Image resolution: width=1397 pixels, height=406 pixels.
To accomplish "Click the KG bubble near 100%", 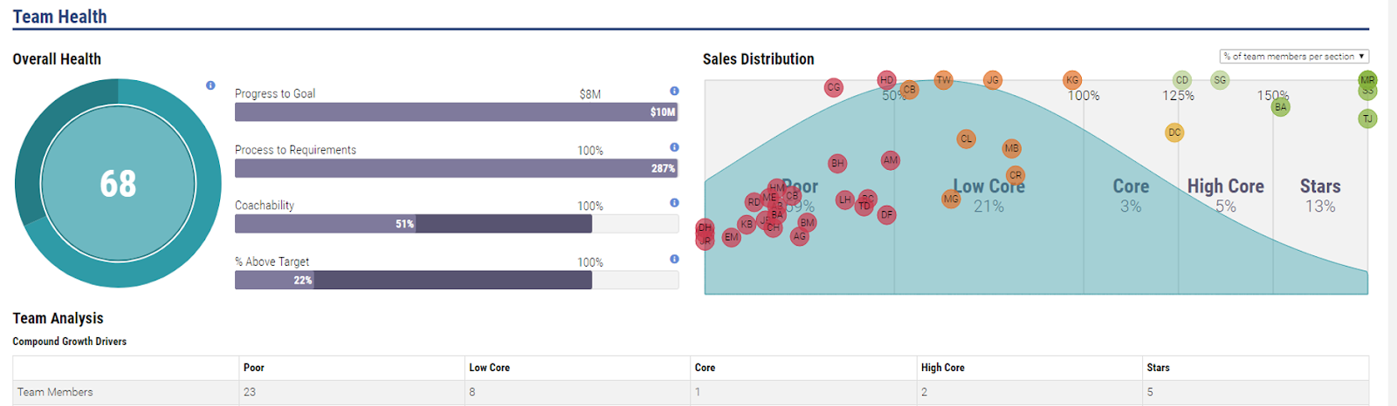I will point(1072,80).
